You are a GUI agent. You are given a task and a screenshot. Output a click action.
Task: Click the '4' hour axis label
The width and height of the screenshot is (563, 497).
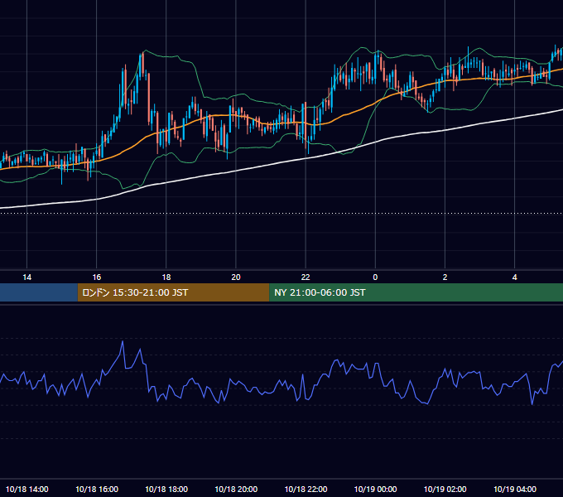pyautogui.click(x=514, y=277)
